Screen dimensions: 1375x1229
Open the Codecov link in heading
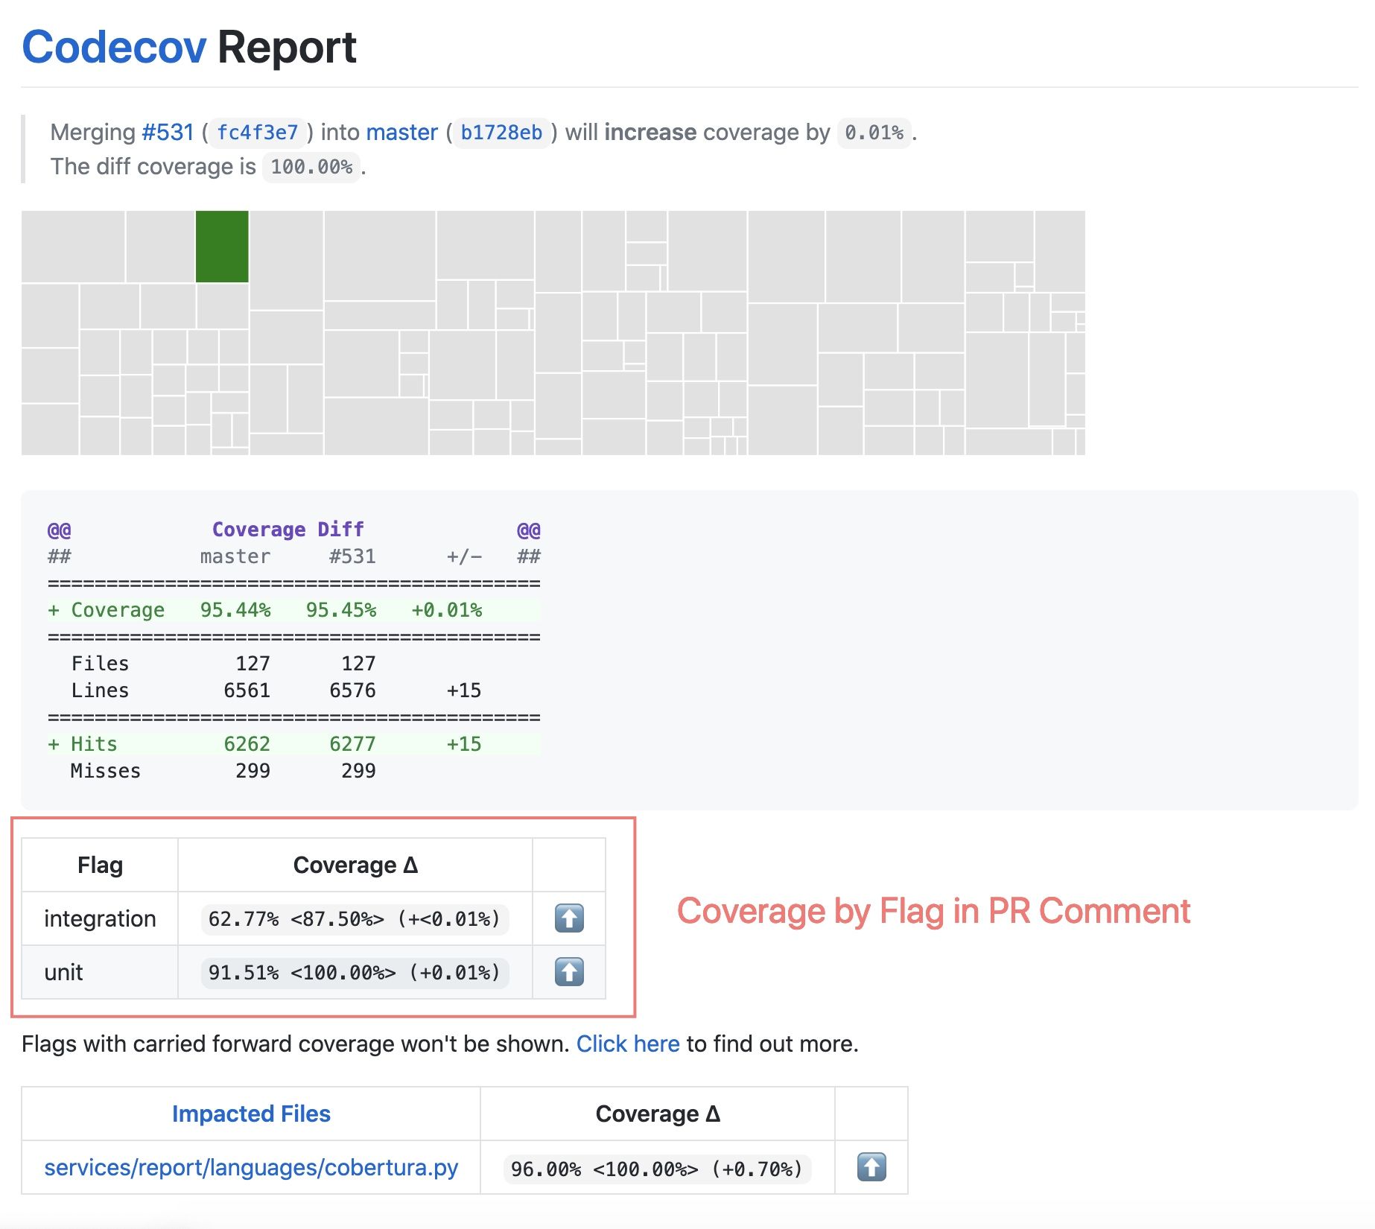tap(114, 48)
